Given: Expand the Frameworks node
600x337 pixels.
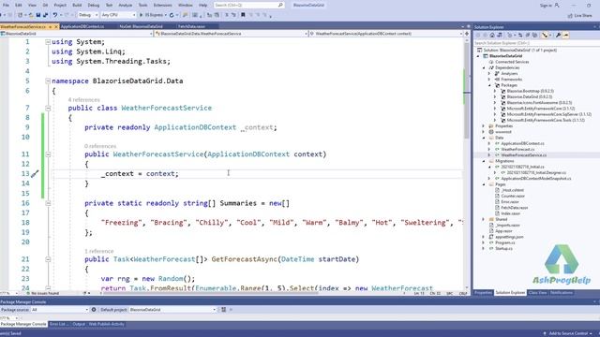Looking at the screenshot, I should coord(489,80).
